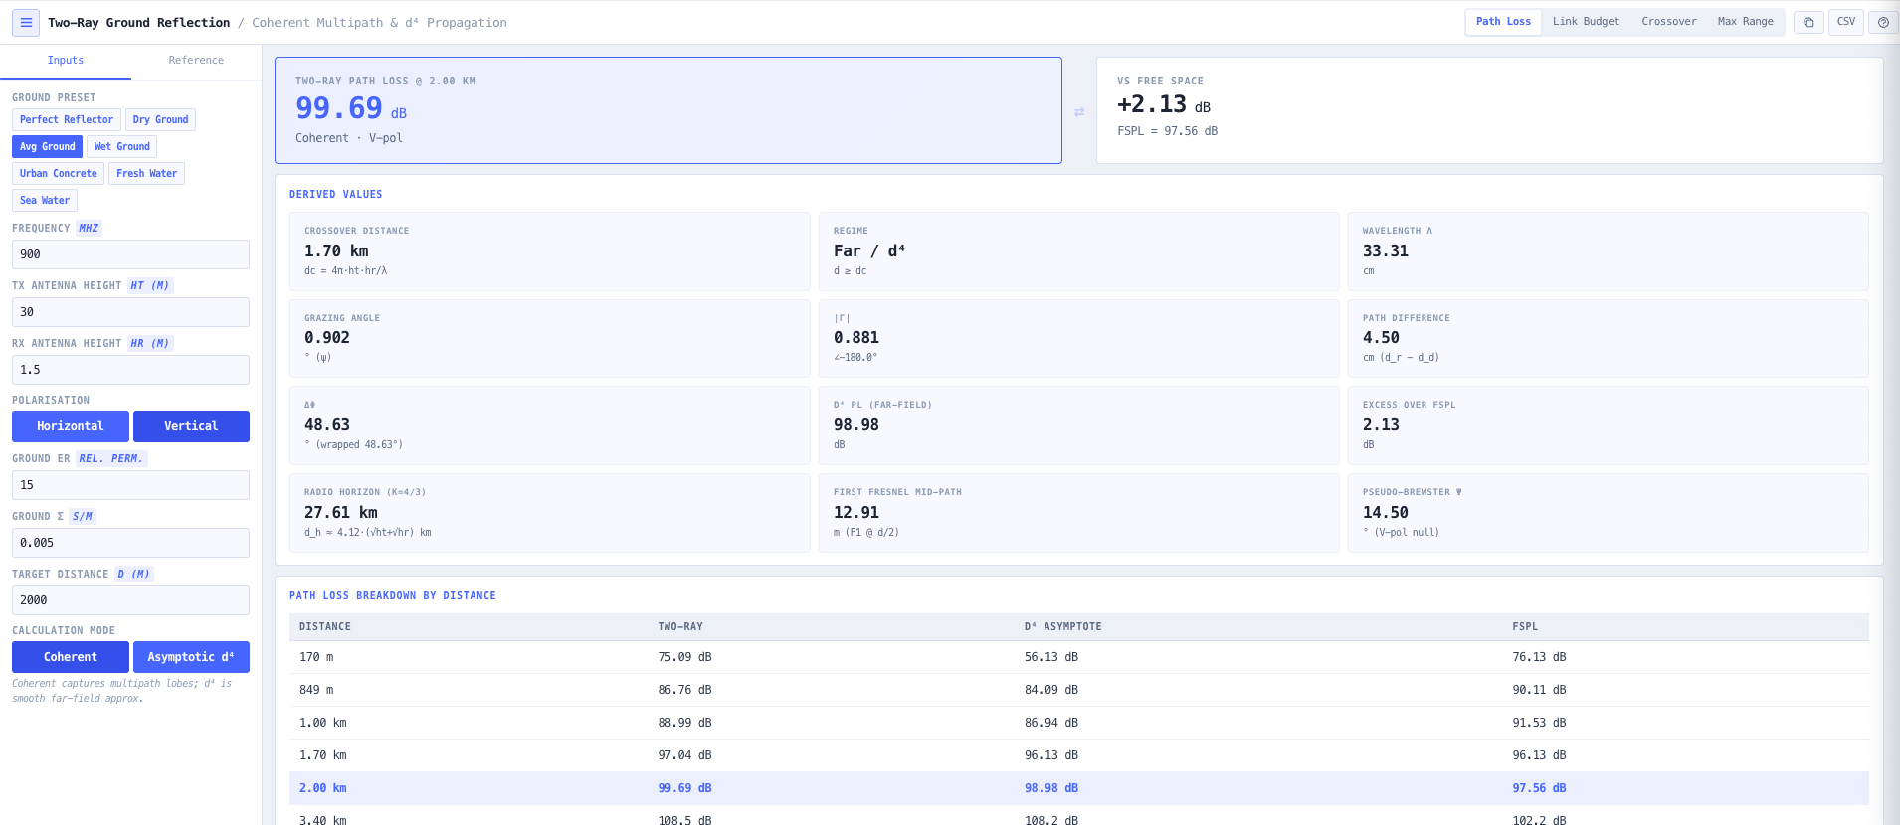
Task: Export data with the CSV button
Action: click(x=1846, y=22)
